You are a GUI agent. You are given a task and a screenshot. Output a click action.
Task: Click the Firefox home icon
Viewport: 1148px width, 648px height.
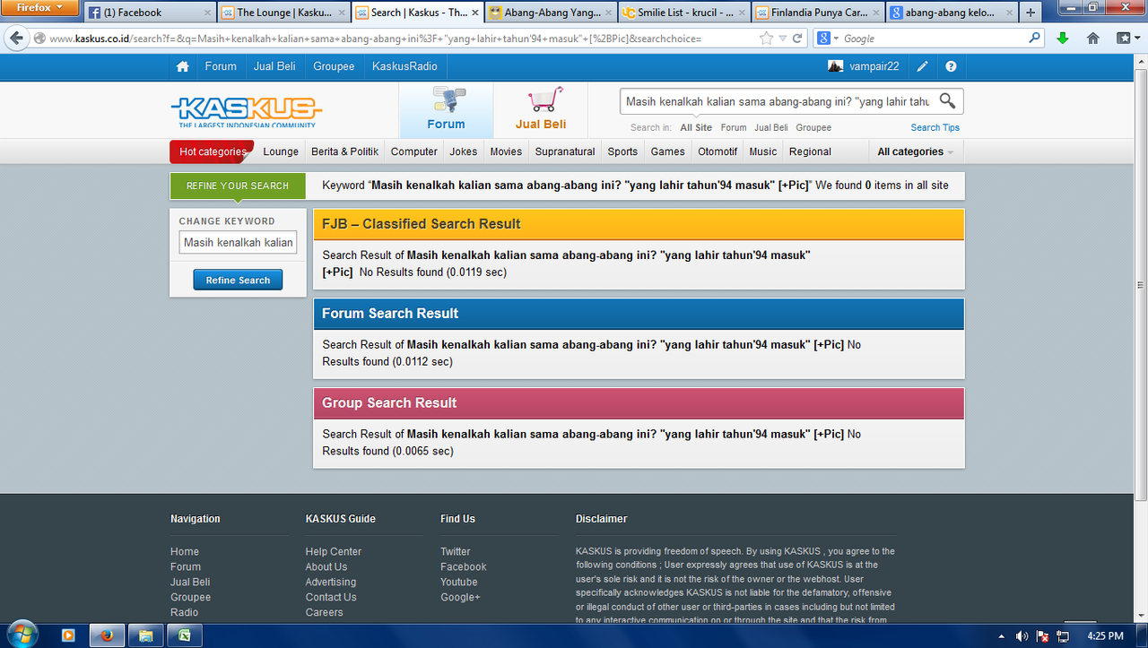[x=1092, y=39]
